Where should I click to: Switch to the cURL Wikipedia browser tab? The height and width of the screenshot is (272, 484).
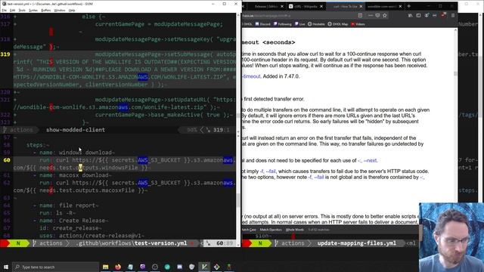(x=305, y=6)
